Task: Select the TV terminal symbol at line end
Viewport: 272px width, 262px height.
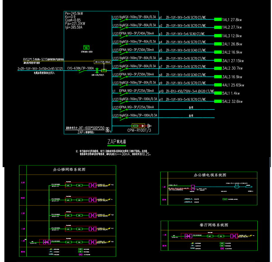Action: pos(249,187)
